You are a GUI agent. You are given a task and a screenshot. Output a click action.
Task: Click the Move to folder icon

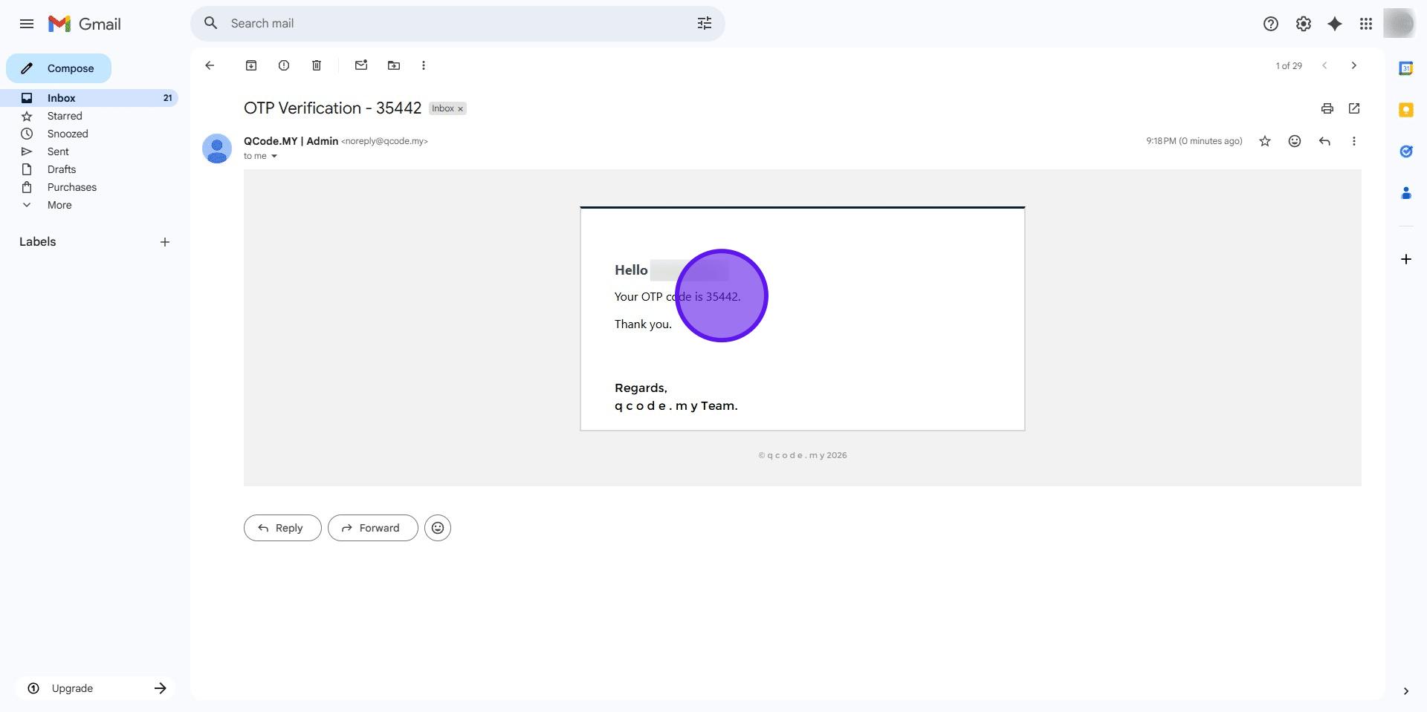[x=394, y=65]
